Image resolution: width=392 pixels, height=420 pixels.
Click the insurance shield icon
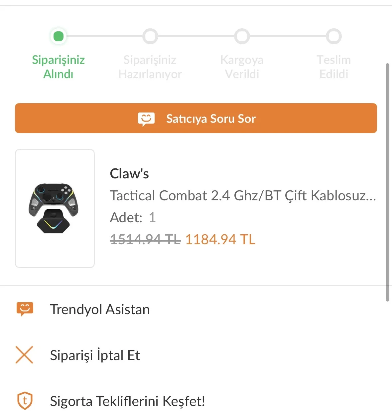(x=25, y=401)
